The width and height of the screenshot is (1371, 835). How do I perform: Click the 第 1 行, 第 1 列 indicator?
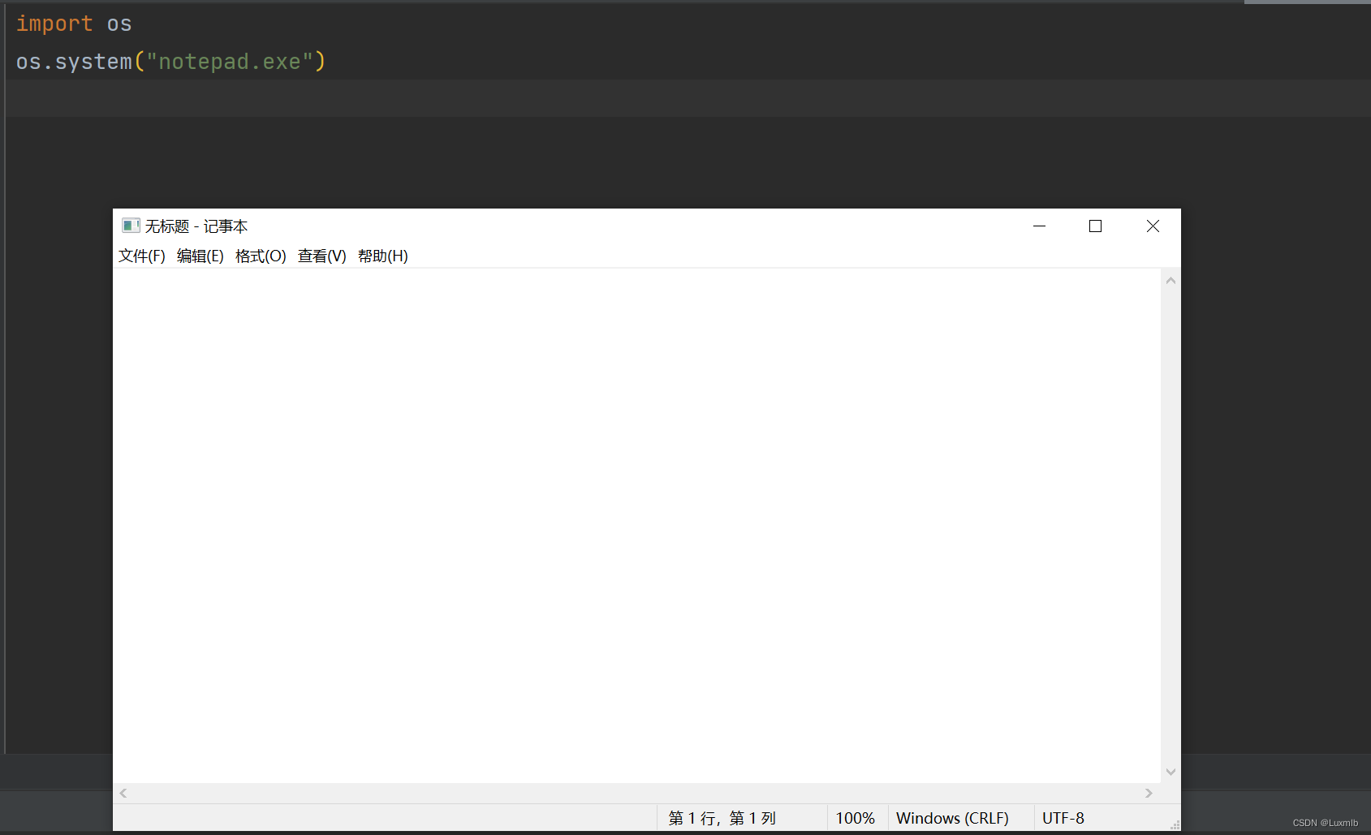[722, 818]
